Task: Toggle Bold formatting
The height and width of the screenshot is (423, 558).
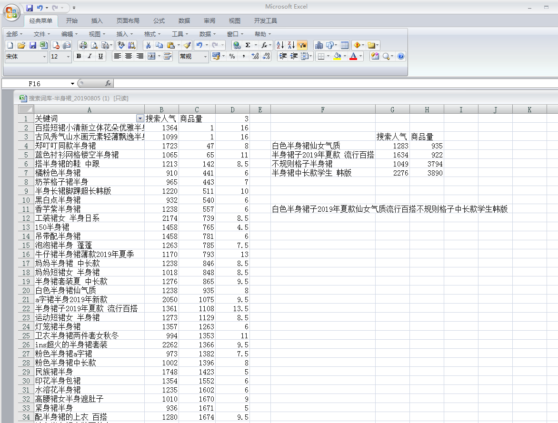Action: coord(79,56)
